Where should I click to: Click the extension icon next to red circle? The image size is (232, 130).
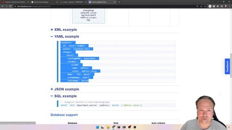click(x=214, y=6)
